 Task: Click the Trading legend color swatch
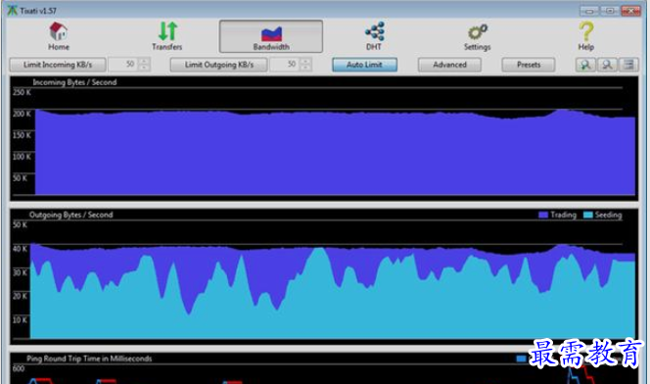(x=543, y=215)
